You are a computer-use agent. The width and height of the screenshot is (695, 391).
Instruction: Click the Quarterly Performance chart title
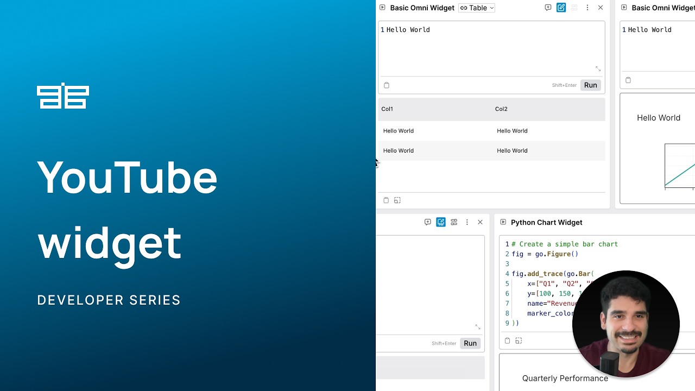tap(565, 379)
